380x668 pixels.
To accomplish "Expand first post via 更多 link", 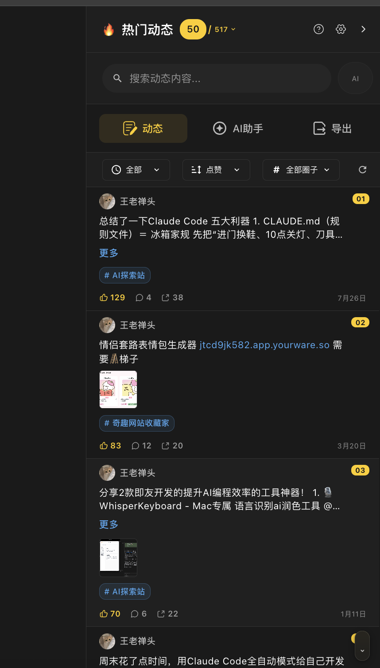I will 109,253.
